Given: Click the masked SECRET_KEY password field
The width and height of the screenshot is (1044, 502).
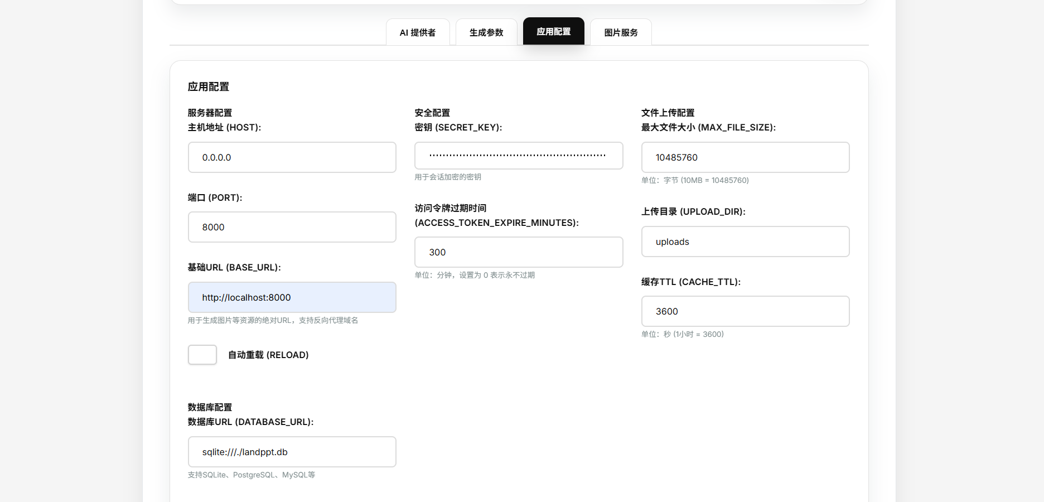Looking at the screenshot, I should (x=518, y=156).
